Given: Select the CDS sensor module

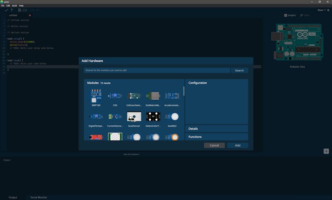Looking at the screenshot, I should coord(115,96).
